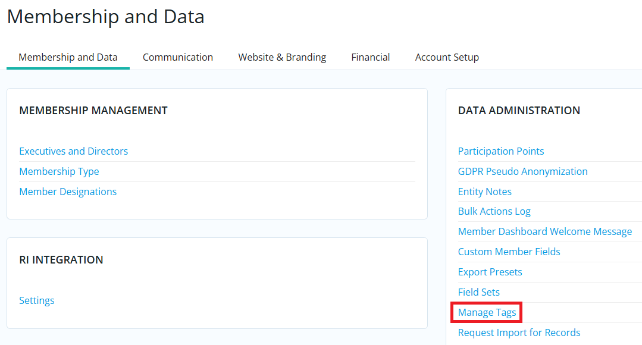Click the Membership and Data page title
This screenshot has height=345, width=642.
[106, 17]
